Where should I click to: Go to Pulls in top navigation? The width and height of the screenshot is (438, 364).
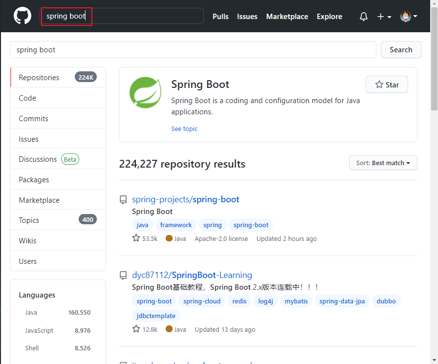220,17
